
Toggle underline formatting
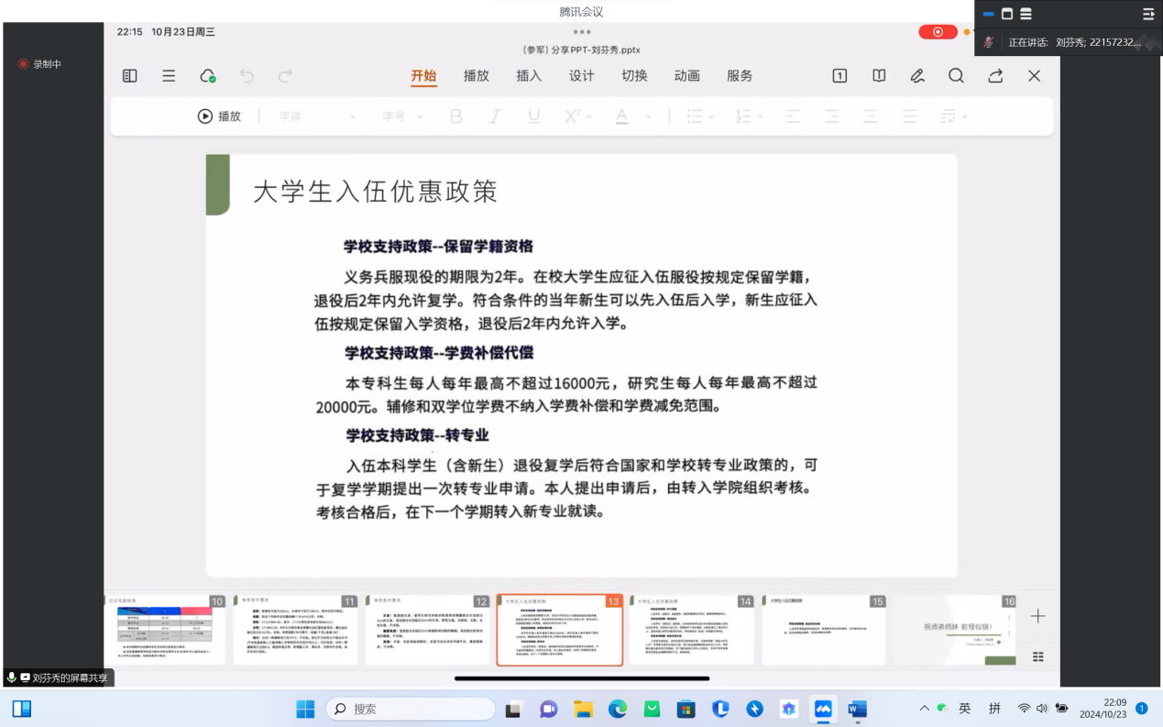point(533,116)
